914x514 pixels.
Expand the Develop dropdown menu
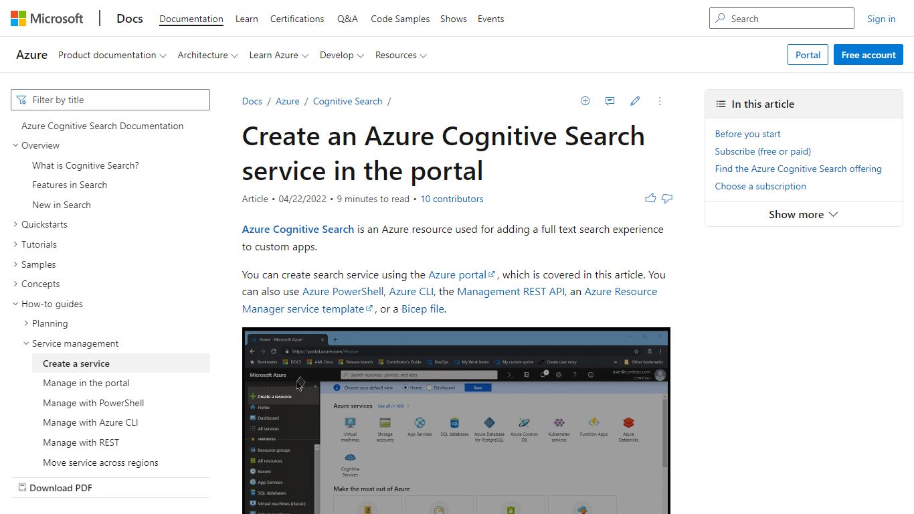(x=341, y=55)
